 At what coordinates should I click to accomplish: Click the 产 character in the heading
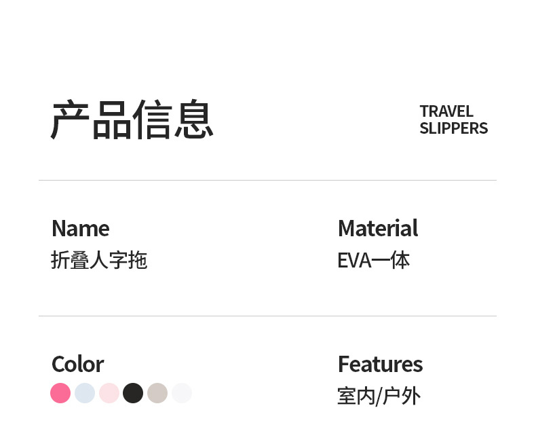(x=71, y=120)
